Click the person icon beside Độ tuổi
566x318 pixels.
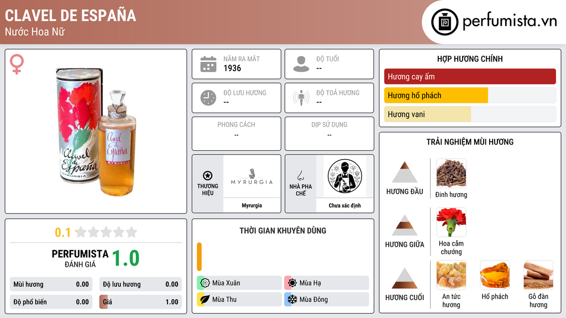[x=301, y=64]
